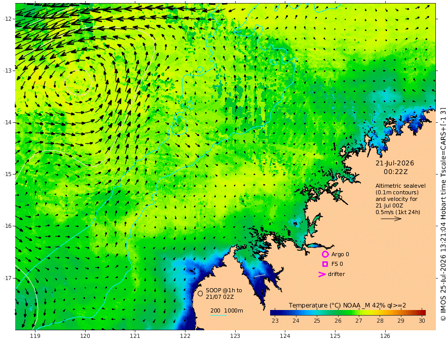This screenshot has height=345, width=446.
Task: Click the black SOOP circle legend marker
Action: [x=200, y=293]
